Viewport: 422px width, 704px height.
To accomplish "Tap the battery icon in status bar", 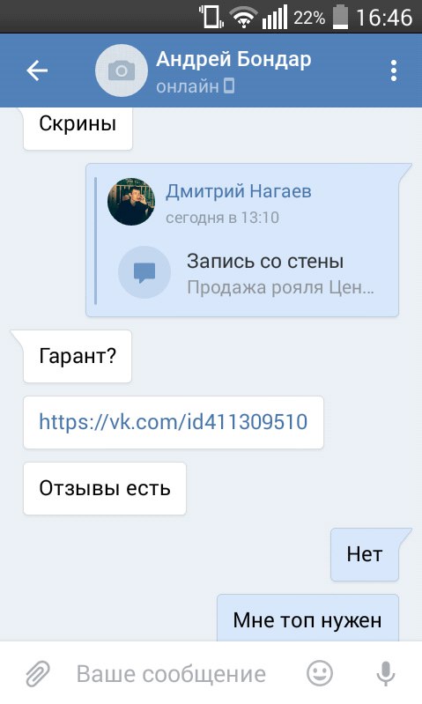I will coord(341,17).
